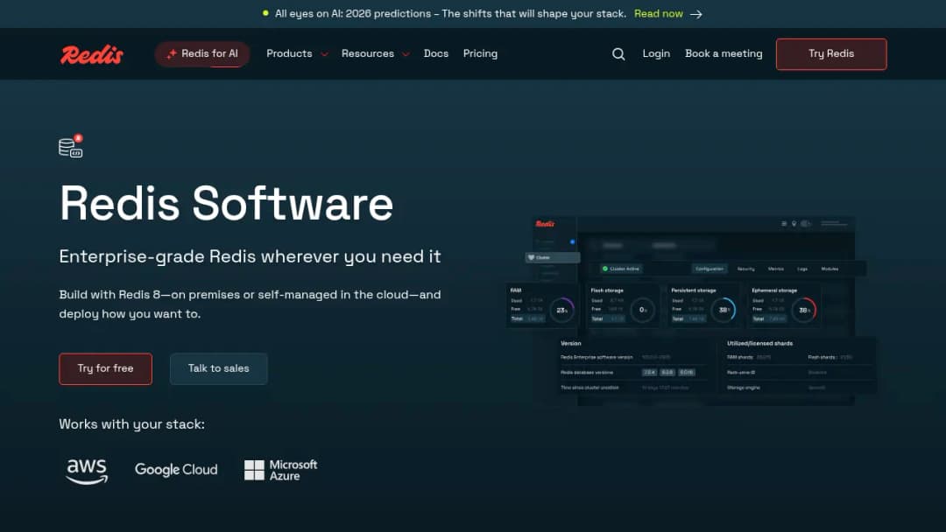Click the Redis Software database icon
This screenshot has width=946, height=532.
click(71, 146)
